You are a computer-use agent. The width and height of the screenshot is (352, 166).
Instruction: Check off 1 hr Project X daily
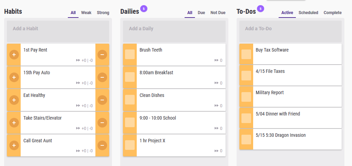(x=130, y=145)
